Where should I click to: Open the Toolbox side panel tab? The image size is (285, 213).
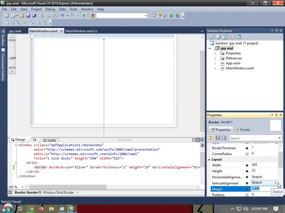pyautogui.click(x=3, y=37)
